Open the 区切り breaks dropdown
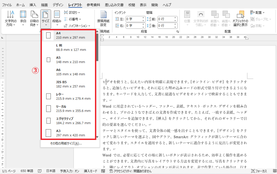The height and width of the screenshot is (174, 277). coord(72,12)
